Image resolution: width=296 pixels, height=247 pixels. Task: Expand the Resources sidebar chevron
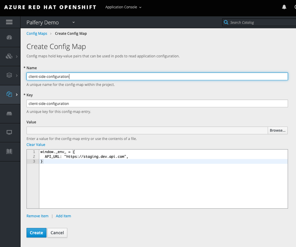17,94
